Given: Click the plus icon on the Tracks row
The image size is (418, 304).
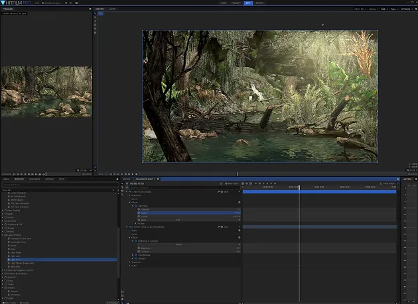Looking at the screenshot, I should pyautogui.click(x=239, y=230).
